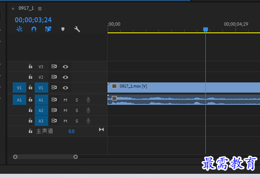Toggle lock on the A1 track
This screenshot has width=260, height=178.
click(31, 100)
